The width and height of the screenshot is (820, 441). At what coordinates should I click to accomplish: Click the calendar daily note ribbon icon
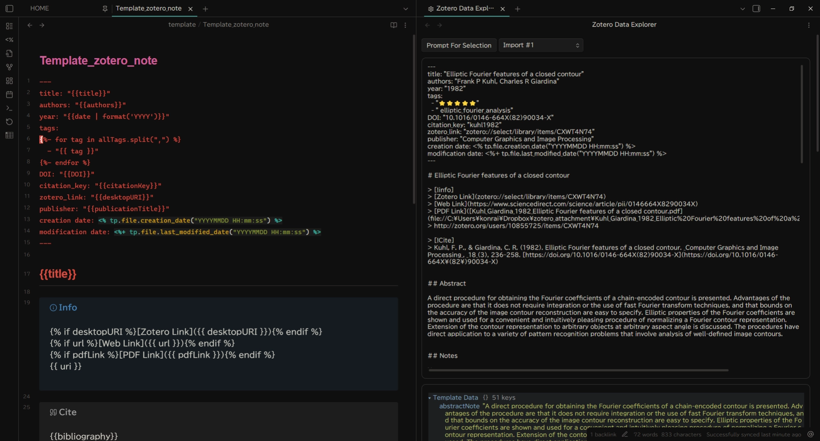[x=9, y=94]
